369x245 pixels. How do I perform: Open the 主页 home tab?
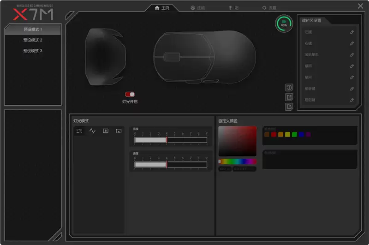[162, 8]
